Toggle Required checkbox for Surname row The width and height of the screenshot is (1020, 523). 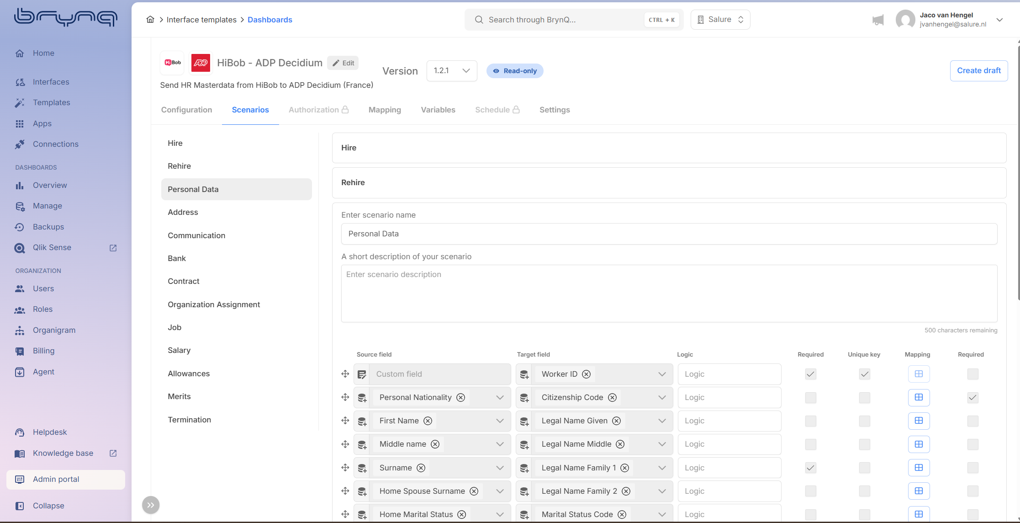tap(810, 468)
